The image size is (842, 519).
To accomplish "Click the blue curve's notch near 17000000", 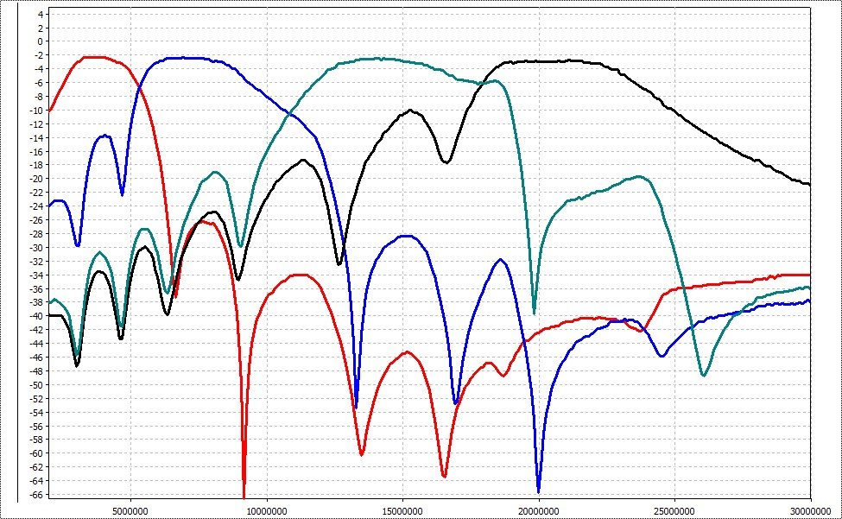I will pyautogui.click(x=456, y=402).
